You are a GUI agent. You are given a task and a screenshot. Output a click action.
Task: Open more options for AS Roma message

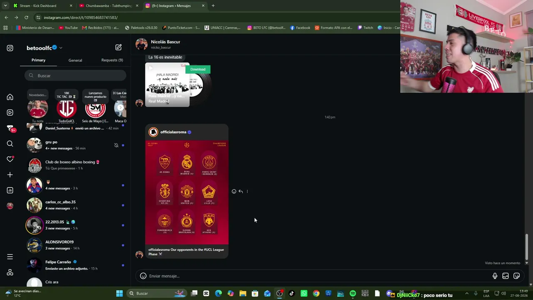[247, 191]
